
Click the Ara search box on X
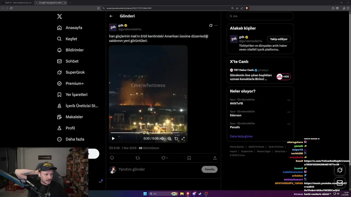tap(260, 16)
